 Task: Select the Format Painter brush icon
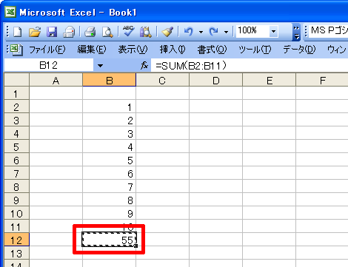[x=167, y=32]
